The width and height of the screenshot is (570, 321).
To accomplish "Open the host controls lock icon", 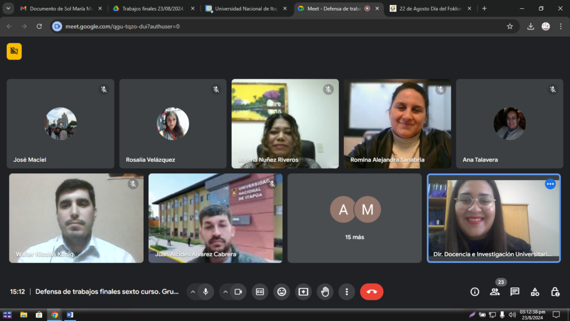I will 555,291.
